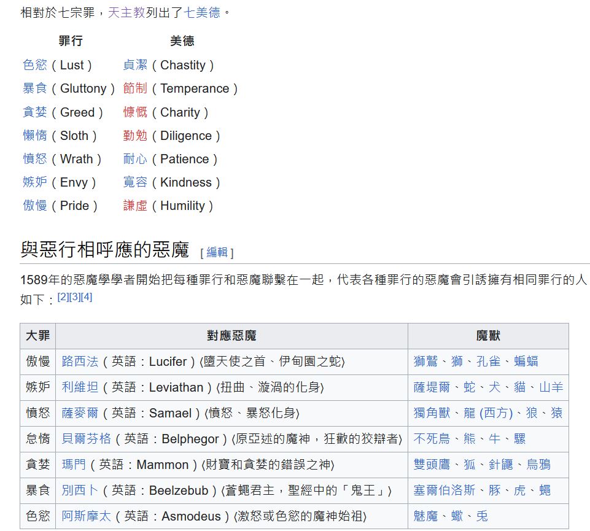Image resolution: width=590 pixels, height=531 pixels.
Task: Open the 利維坦 (Leviathan) link
Action: [x=80, y=387]
